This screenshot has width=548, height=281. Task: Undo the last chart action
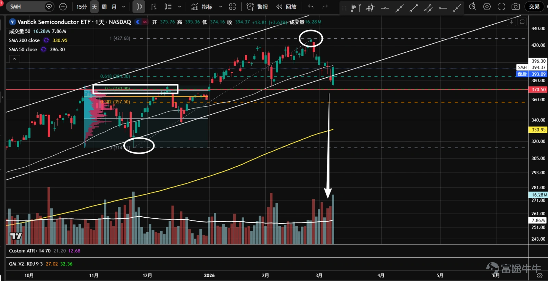click(x=311, y=7)
